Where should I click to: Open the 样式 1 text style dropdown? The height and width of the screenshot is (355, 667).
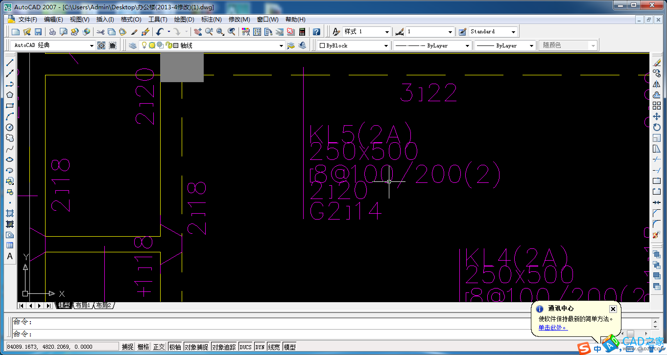(386, 32)
